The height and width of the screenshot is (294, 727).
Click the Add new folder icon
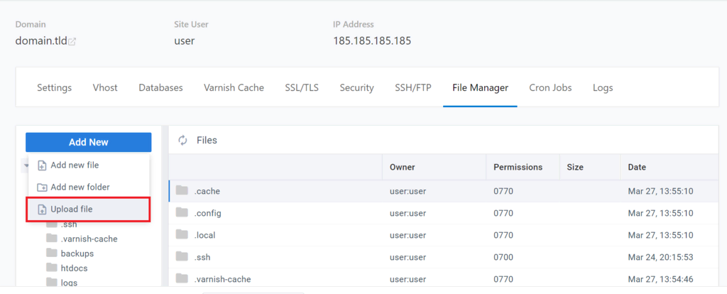pyautogui.click(x=42, y=187)
